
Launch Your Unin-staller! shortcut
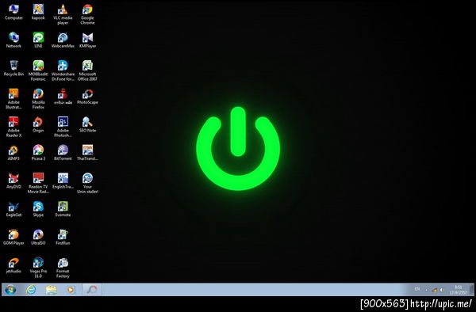87,184
